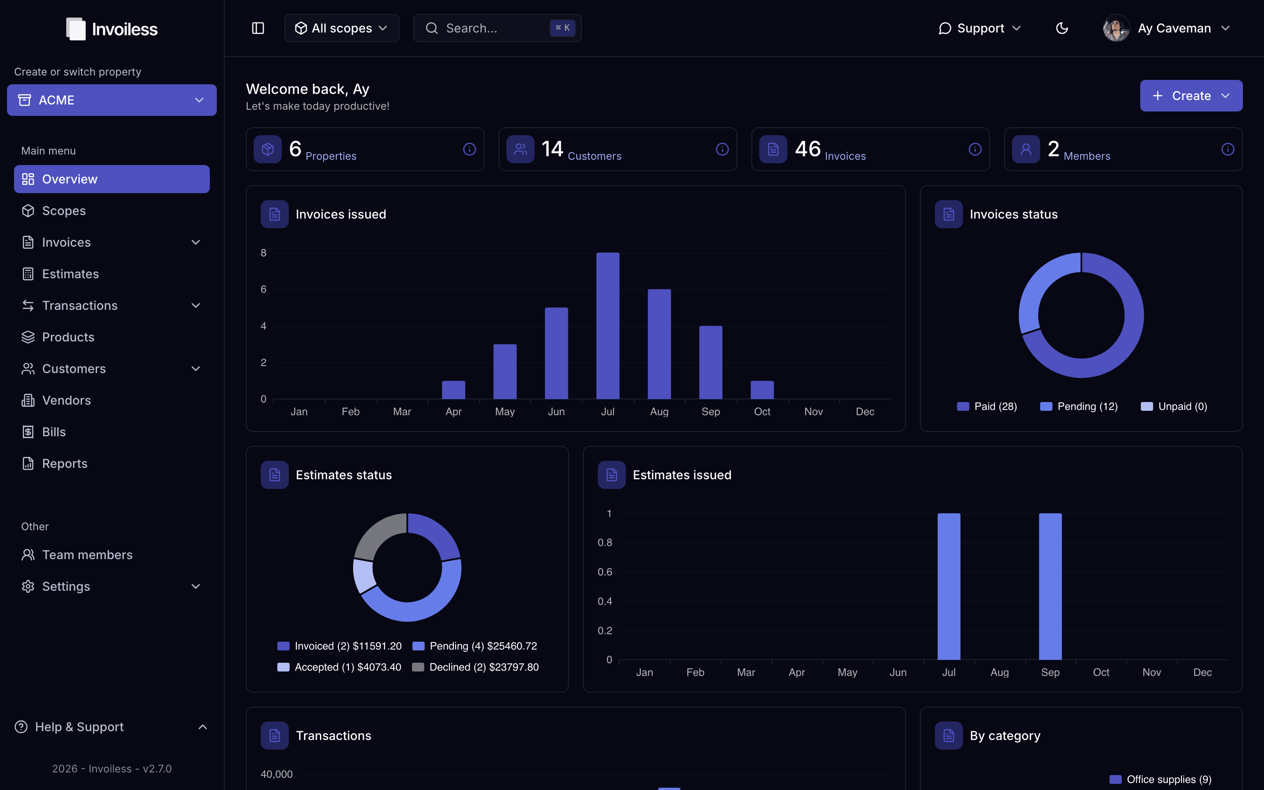
Task: Show info for the Customers card
Action: [722, 149]
